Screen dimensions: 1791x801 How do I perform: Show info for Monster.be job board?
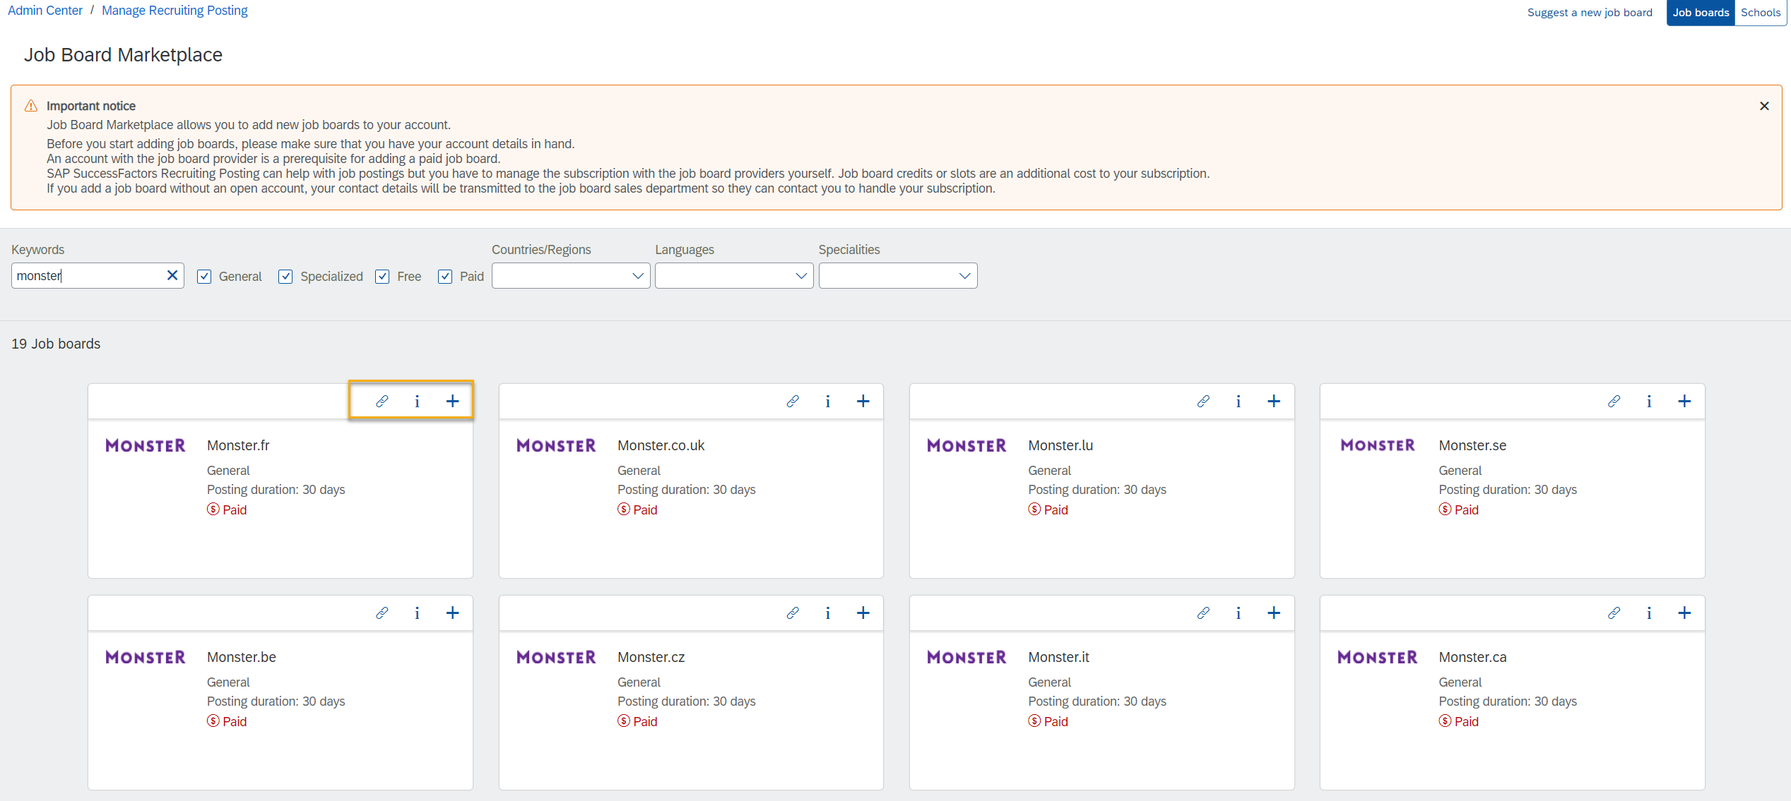point(417,613)
